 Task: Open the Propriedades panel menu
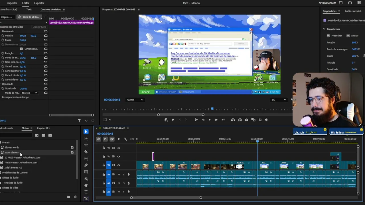[x=339, y=11]
